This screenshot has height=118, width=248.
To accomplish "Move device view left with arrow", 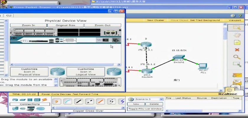I will tap(12, 64).
